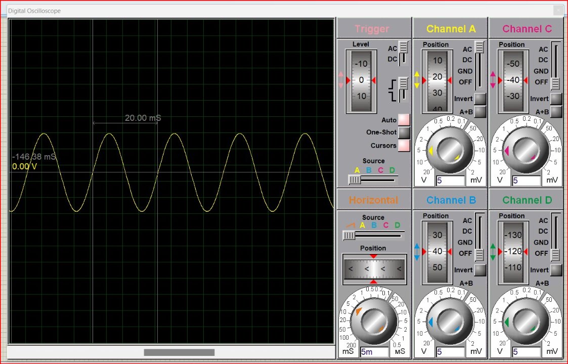
Task: Click the Channel B blue position arrows icon
Action: 417,252
